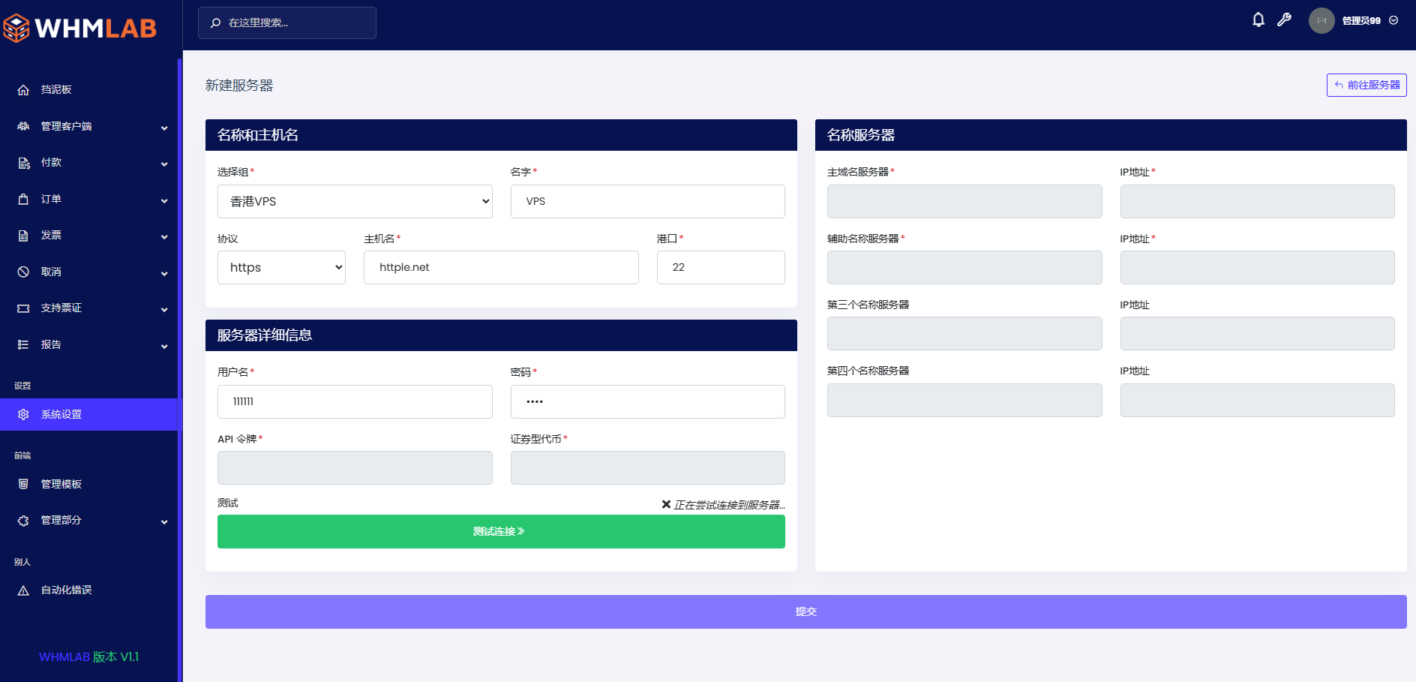The width and height of the screenshot is (1416, 682).
Task: Expand the 管理客户端 menu chevron
Action: click(164, 128)
